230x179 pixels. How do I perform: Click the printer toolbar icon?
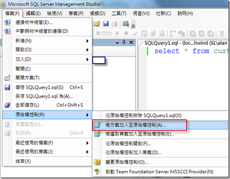click(x=114, y=23)
